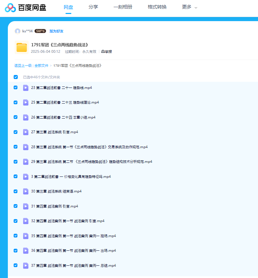The width and height of the screenshot is (258, 278).
Task: Open file 28 交易系统及动作规范.mp4
Action: [89, 147]
